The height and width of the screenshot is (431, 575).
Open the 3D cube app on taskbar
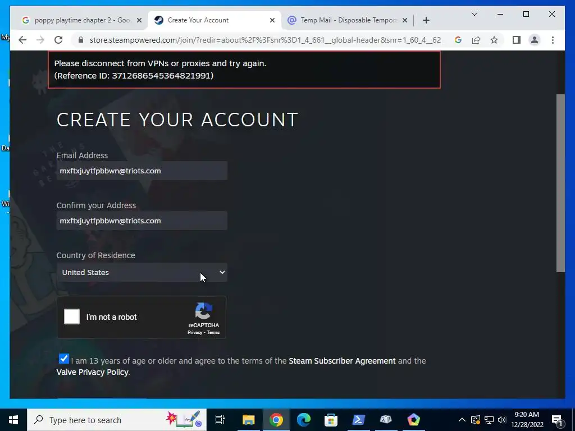coord(386,420)
